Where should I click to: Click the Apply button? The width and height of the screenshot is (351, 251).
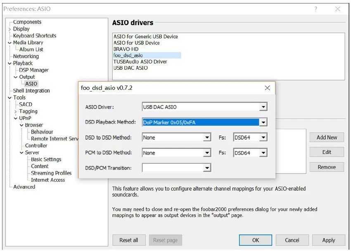tap(329, 240)
